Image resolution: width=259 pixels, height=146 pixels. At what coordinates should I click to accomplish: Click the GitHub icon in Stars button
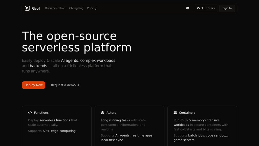coord(198,8)
